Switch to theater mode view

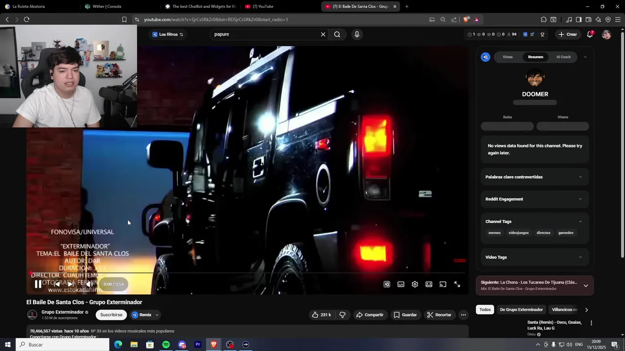tap(429, 284)
